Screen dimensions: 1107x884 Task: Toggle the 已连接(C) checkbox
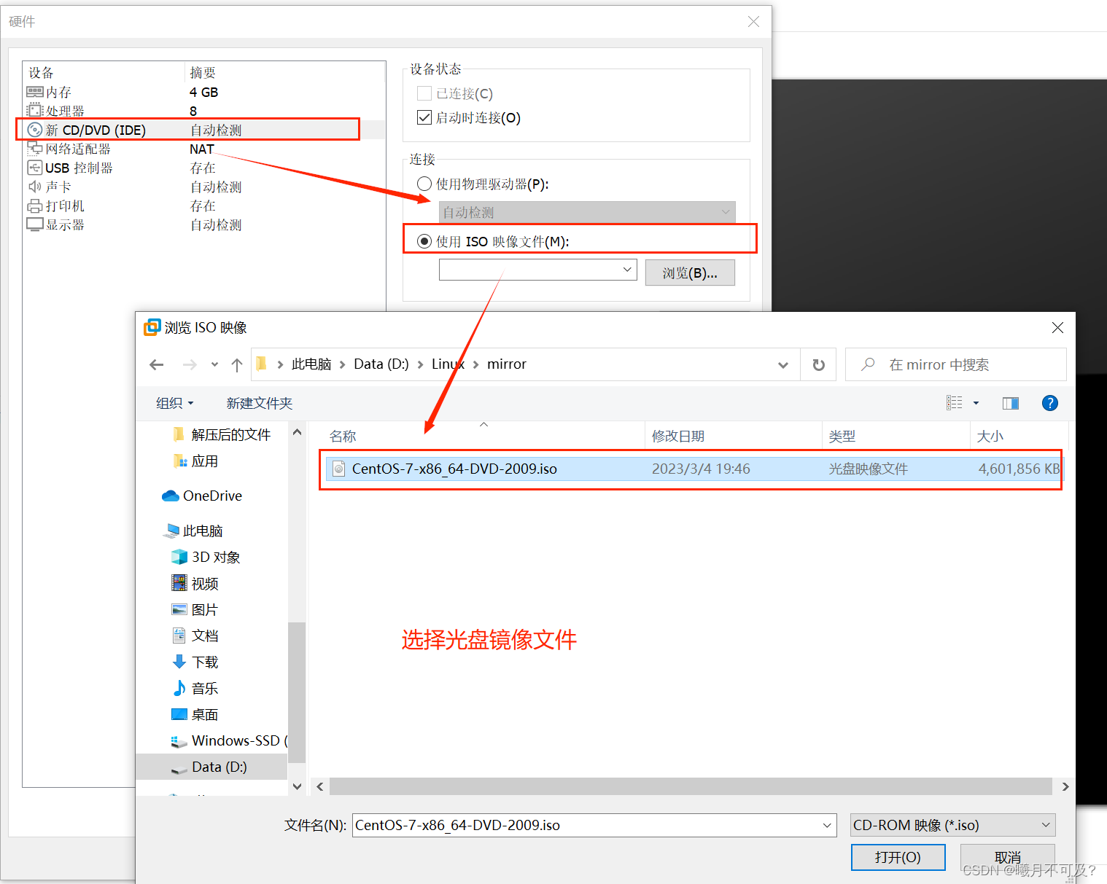pos(424,93)
